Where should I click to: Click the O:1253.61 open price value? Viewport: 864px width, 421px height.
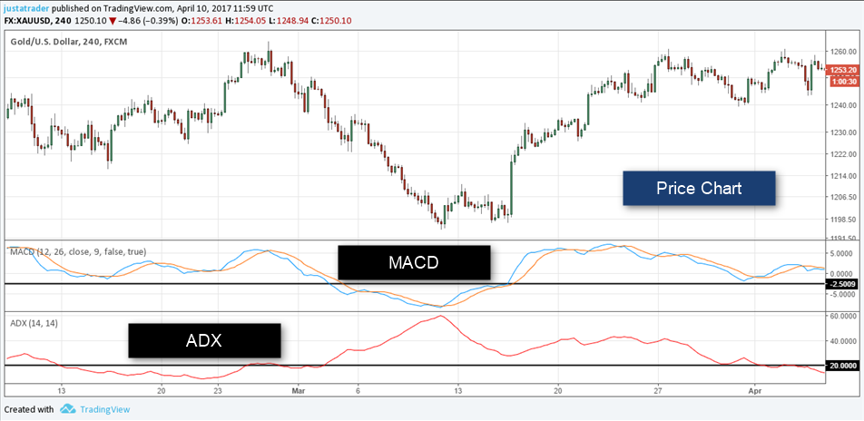point(201,20)
